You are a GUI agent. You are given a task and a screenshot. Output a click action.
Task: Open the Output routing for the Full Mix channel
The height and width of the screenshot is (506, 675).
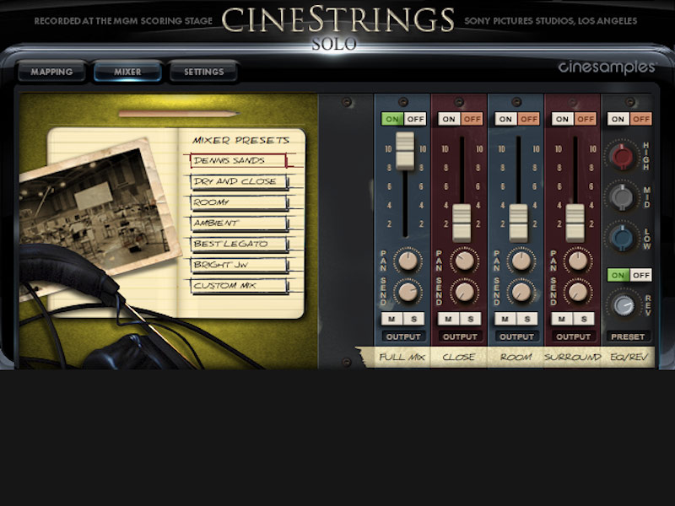405,336
